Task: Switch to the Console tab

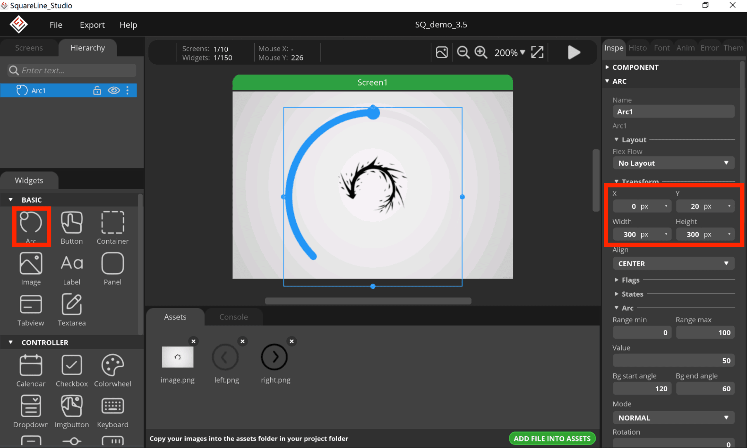Action: (x=233, y=316)
